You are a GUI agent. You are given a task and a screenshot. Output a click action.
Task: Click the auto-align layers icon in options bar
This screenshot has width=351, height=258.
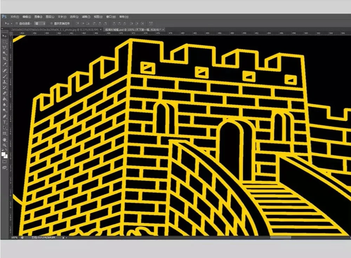151,23
